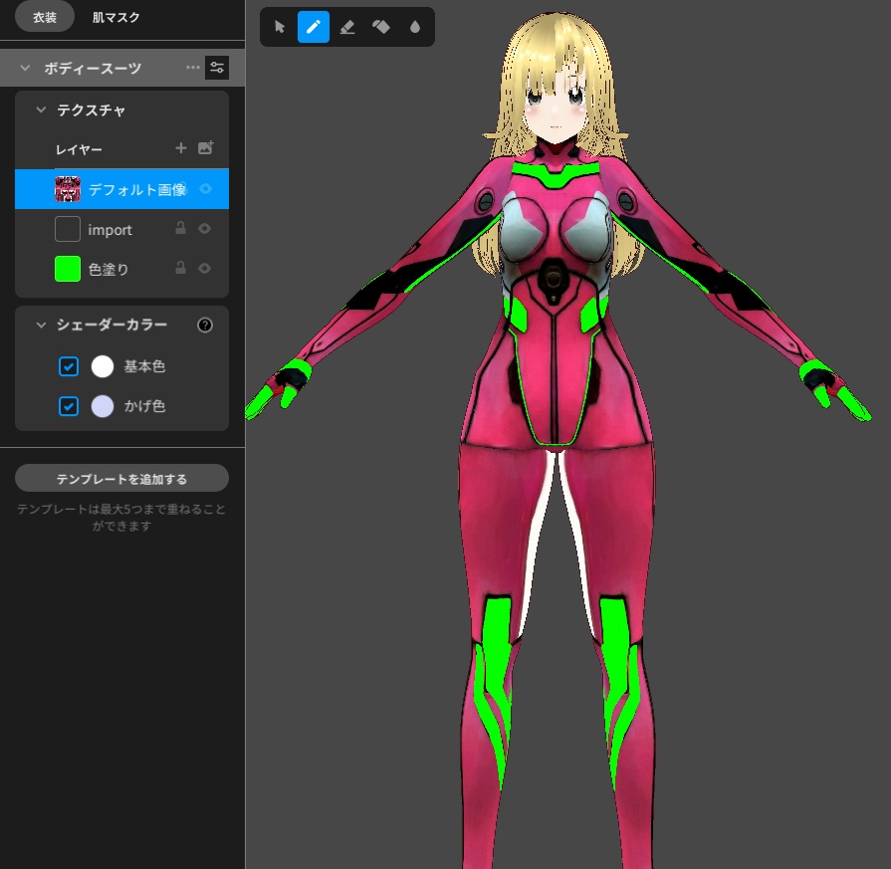Click the green 色塗り layer thumbnail
Screen dimensions: 891x869
pos(68,269)
